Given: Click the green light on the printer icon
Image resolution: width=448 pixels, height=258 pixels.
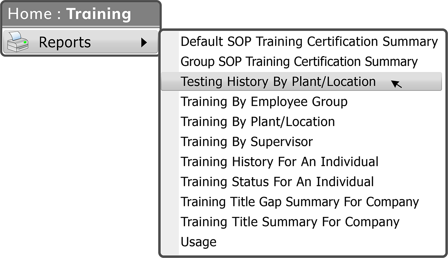Looking at the screenshot, I should tap(25, 42).
